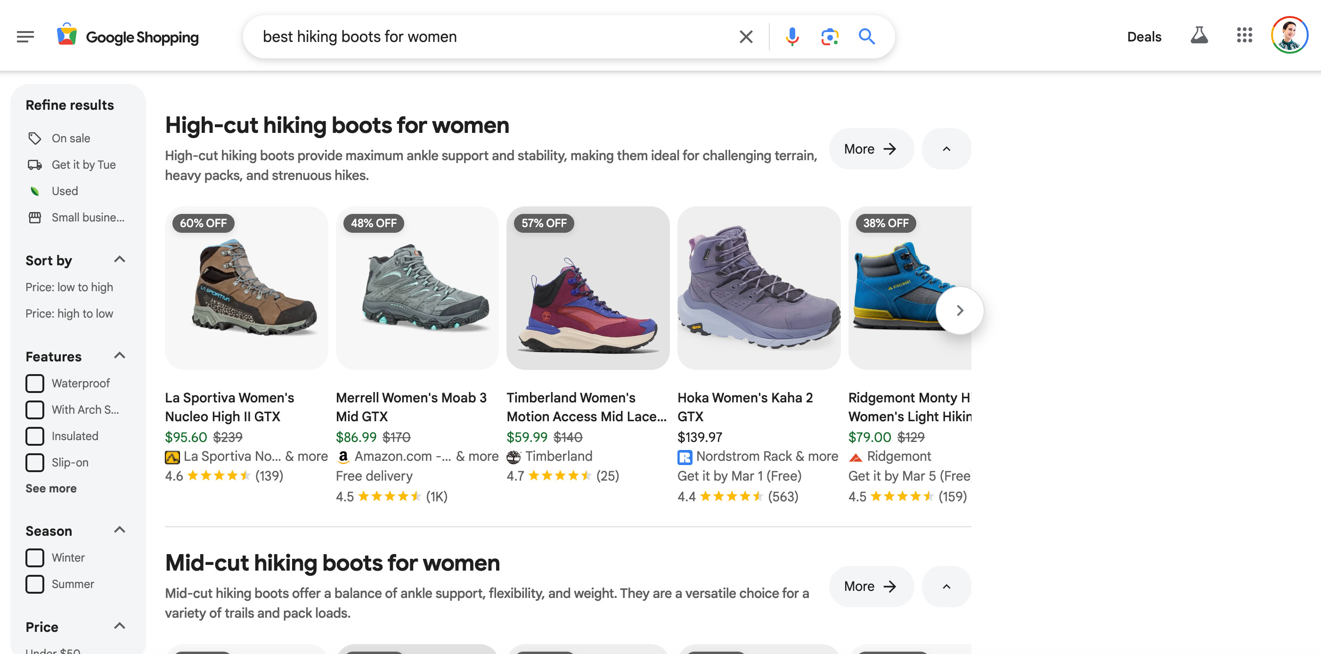Viewport: 1321px width, 654px height.
Task: Click the Amazon seller logo icon
Action: [343, 457]
